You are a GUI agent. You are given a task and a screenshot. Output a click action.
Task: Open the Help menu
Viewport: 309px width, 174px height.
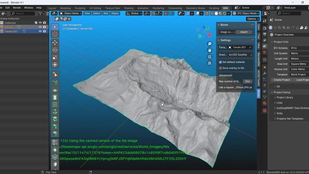point(39,8)
